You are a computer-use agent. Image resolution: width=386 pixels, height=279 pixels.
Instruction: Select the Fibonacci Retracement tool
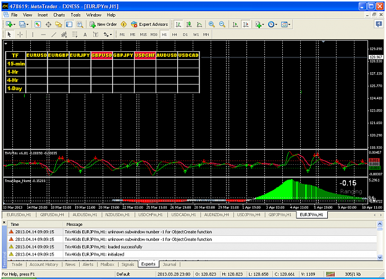click(x=75, y=35)
